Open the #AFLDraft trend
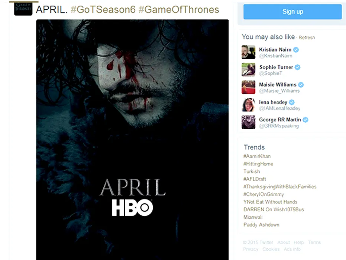This screenshot has width=346, height=260. 255,179
